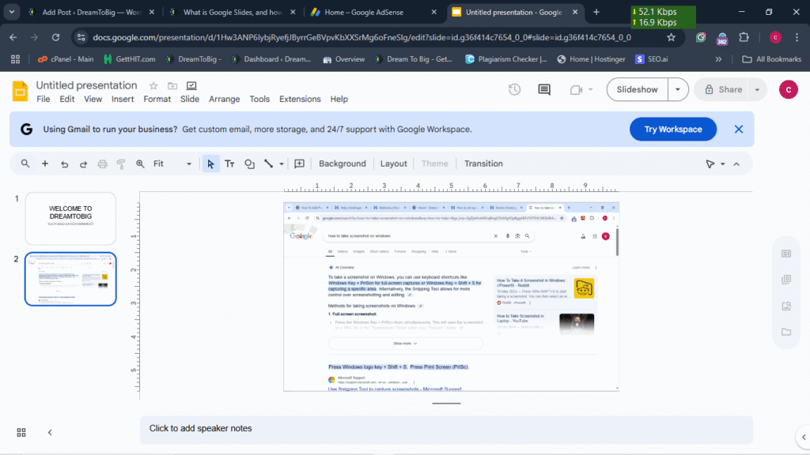Open the Insert menu

click(123, 99)
